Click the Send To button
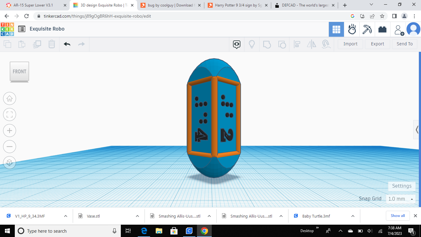Viewport: 421px width, 237px height. pos(405,44)
